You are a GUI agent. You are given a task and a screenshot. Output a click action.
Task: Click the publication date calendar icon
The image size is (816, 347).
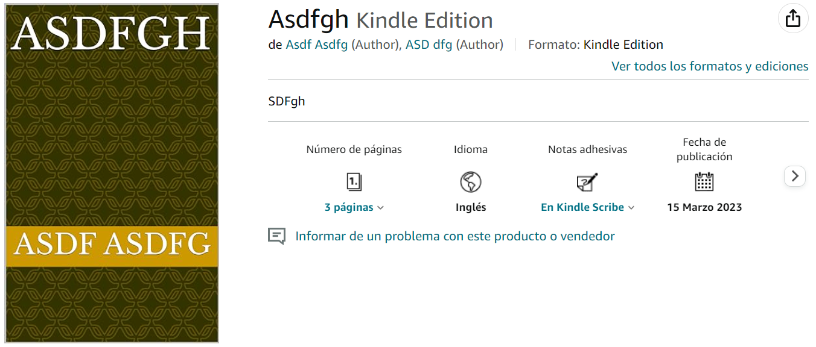click(704, 181)
